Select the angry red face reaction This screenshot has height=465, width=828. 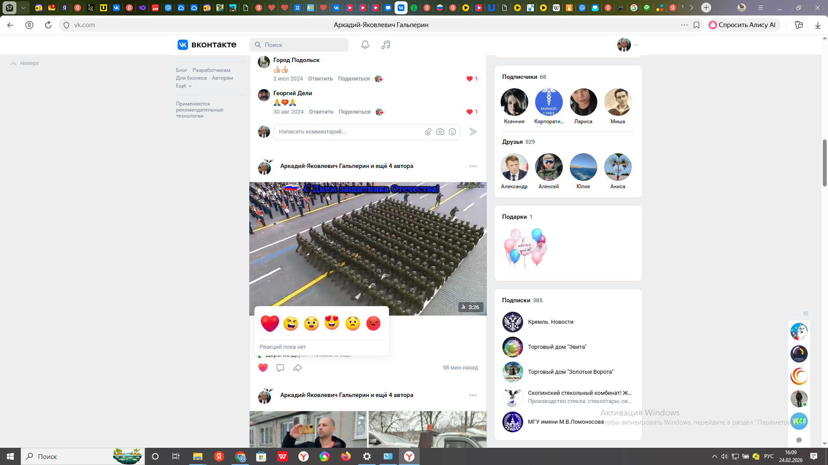(373, 323)
